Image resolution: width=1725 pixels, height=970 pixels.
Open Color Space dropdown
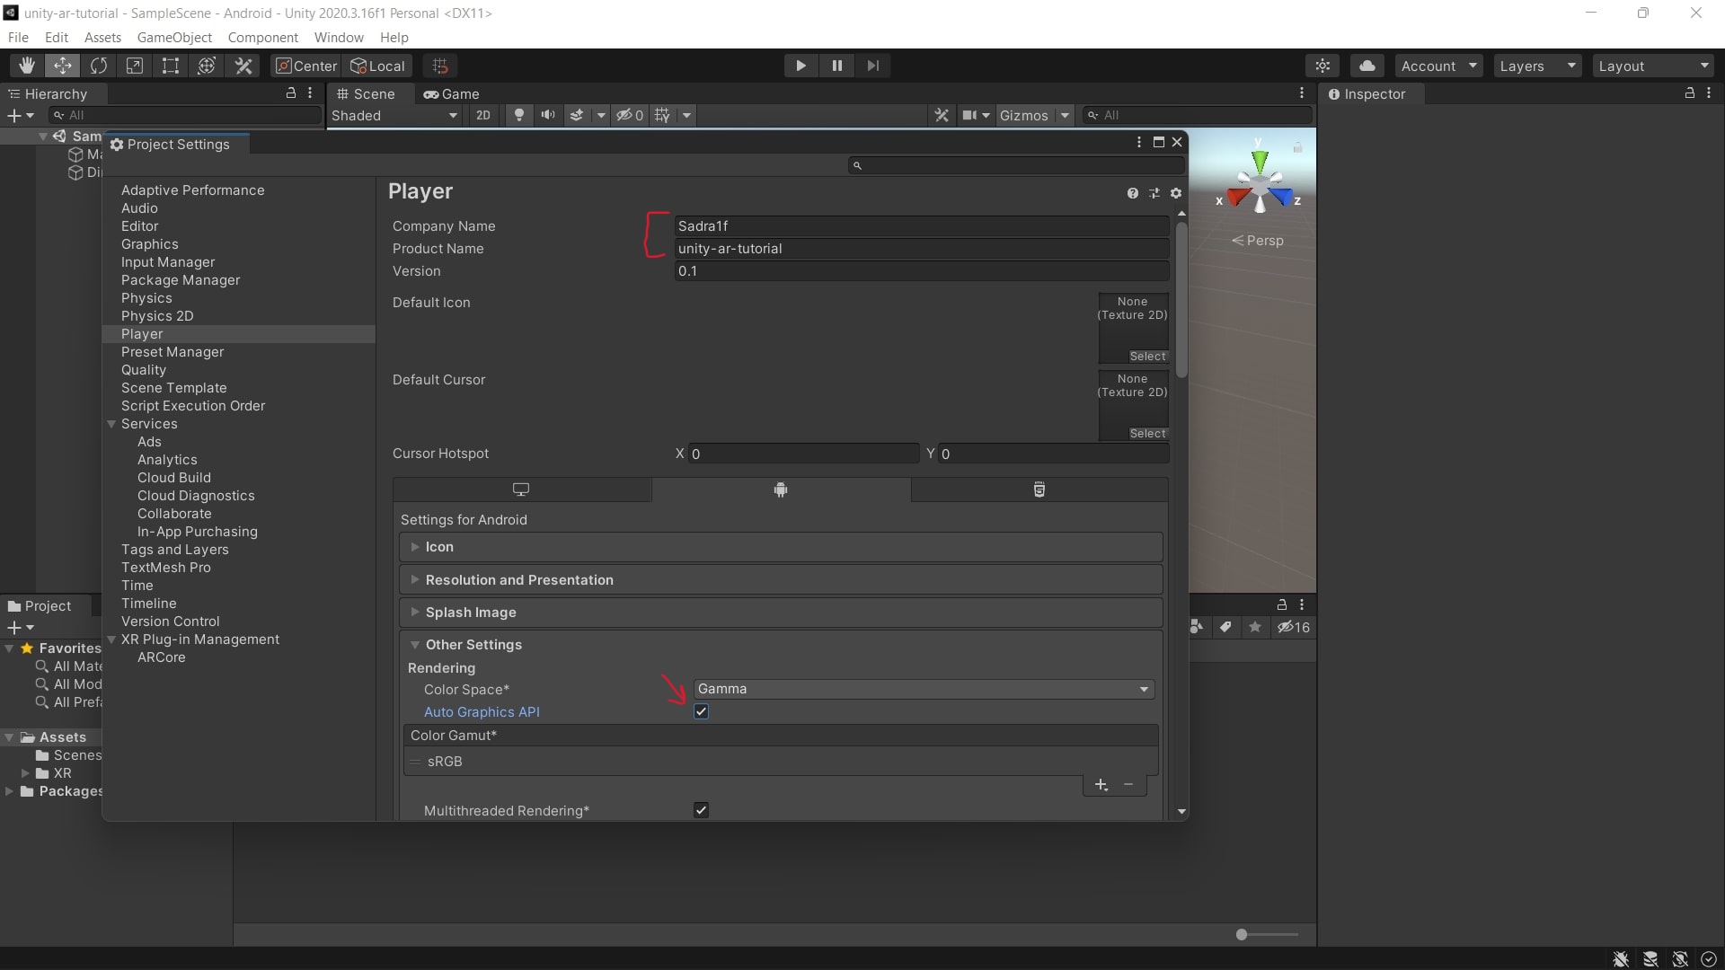point(924,689)
